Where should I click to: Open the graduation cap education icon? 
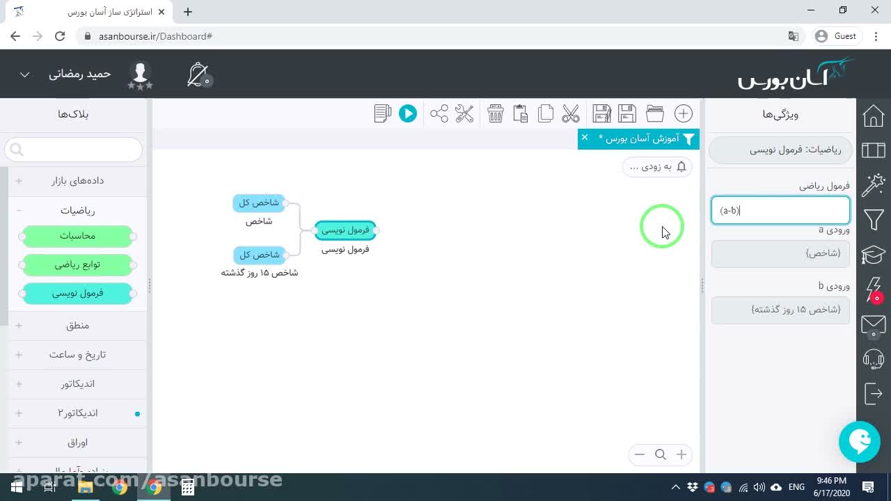[874, 255]
